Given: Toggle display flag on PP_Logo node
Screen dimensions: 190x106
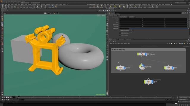Looking at the screenshot, I should point(146,54).
